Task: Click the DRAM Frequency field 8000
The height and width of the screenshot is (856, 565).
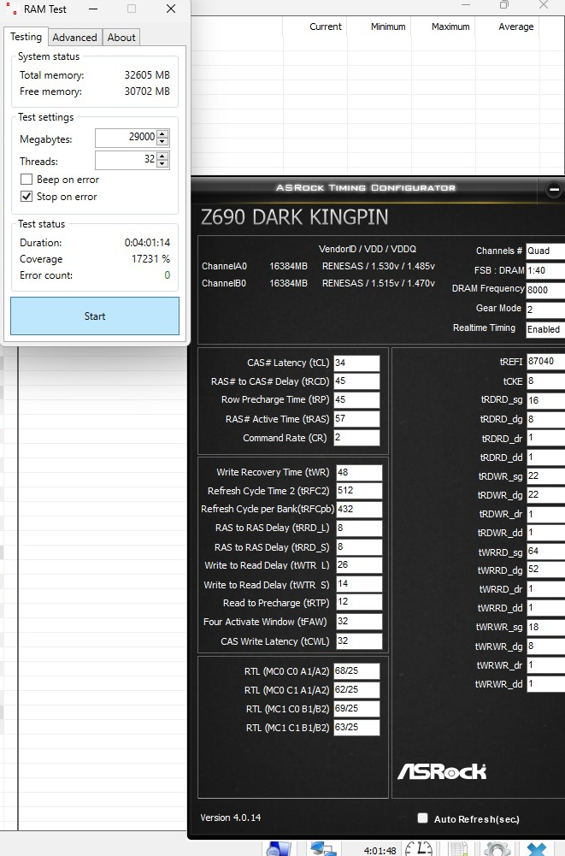Action: (545, 290)
